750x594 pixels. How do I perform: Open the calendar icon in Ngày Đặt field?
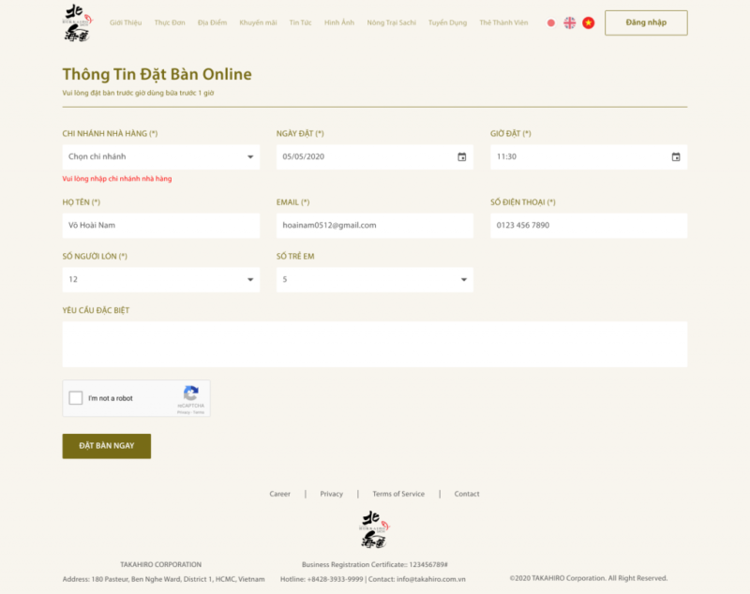click(x=461, y=156)
